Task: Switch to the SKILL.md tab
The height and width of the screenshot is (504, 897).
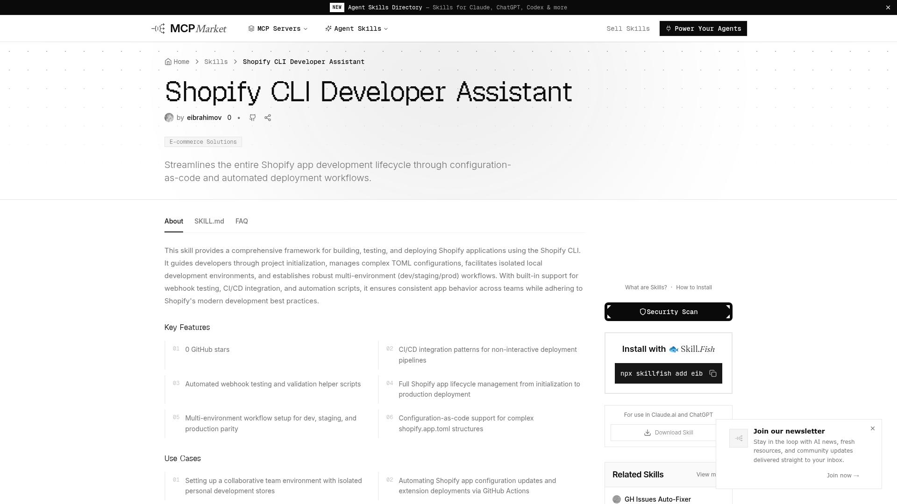Action: click(x=209, y=221)
